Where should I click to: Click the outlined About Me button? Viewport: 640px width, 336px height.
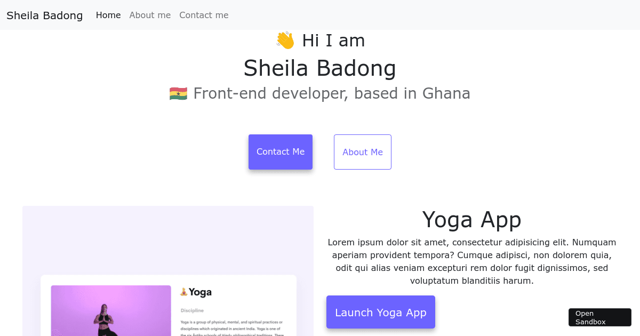pyautogui.click(x=363, y=151)
